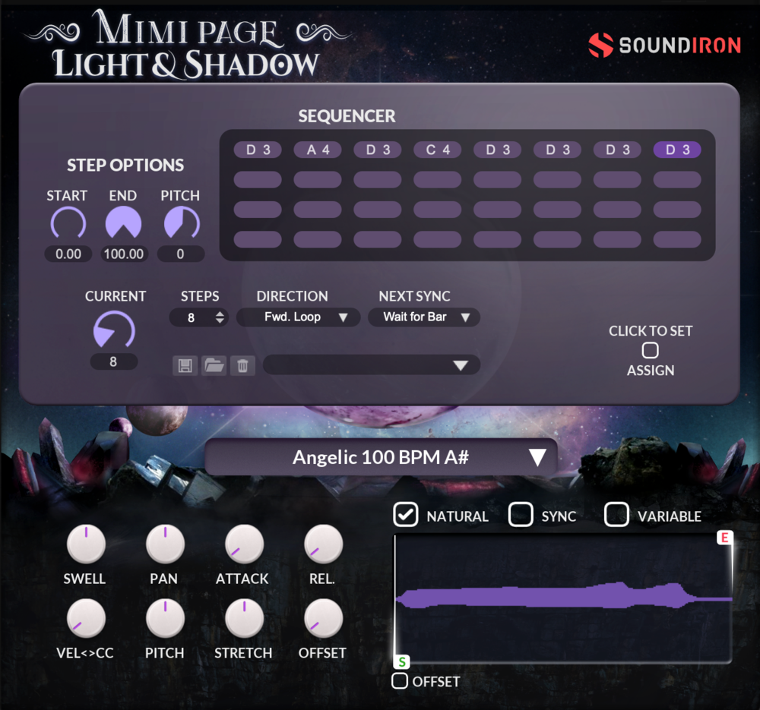Tick the OFFSET checkbox below the waveform
Image resolution: width=760 pixels, height=710 pixels.
[400, 680]
